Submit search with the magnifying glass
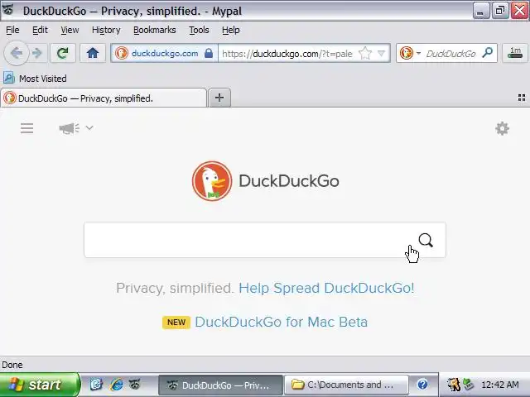The height and width of the screenshot is (397, 530). [426, 240]
